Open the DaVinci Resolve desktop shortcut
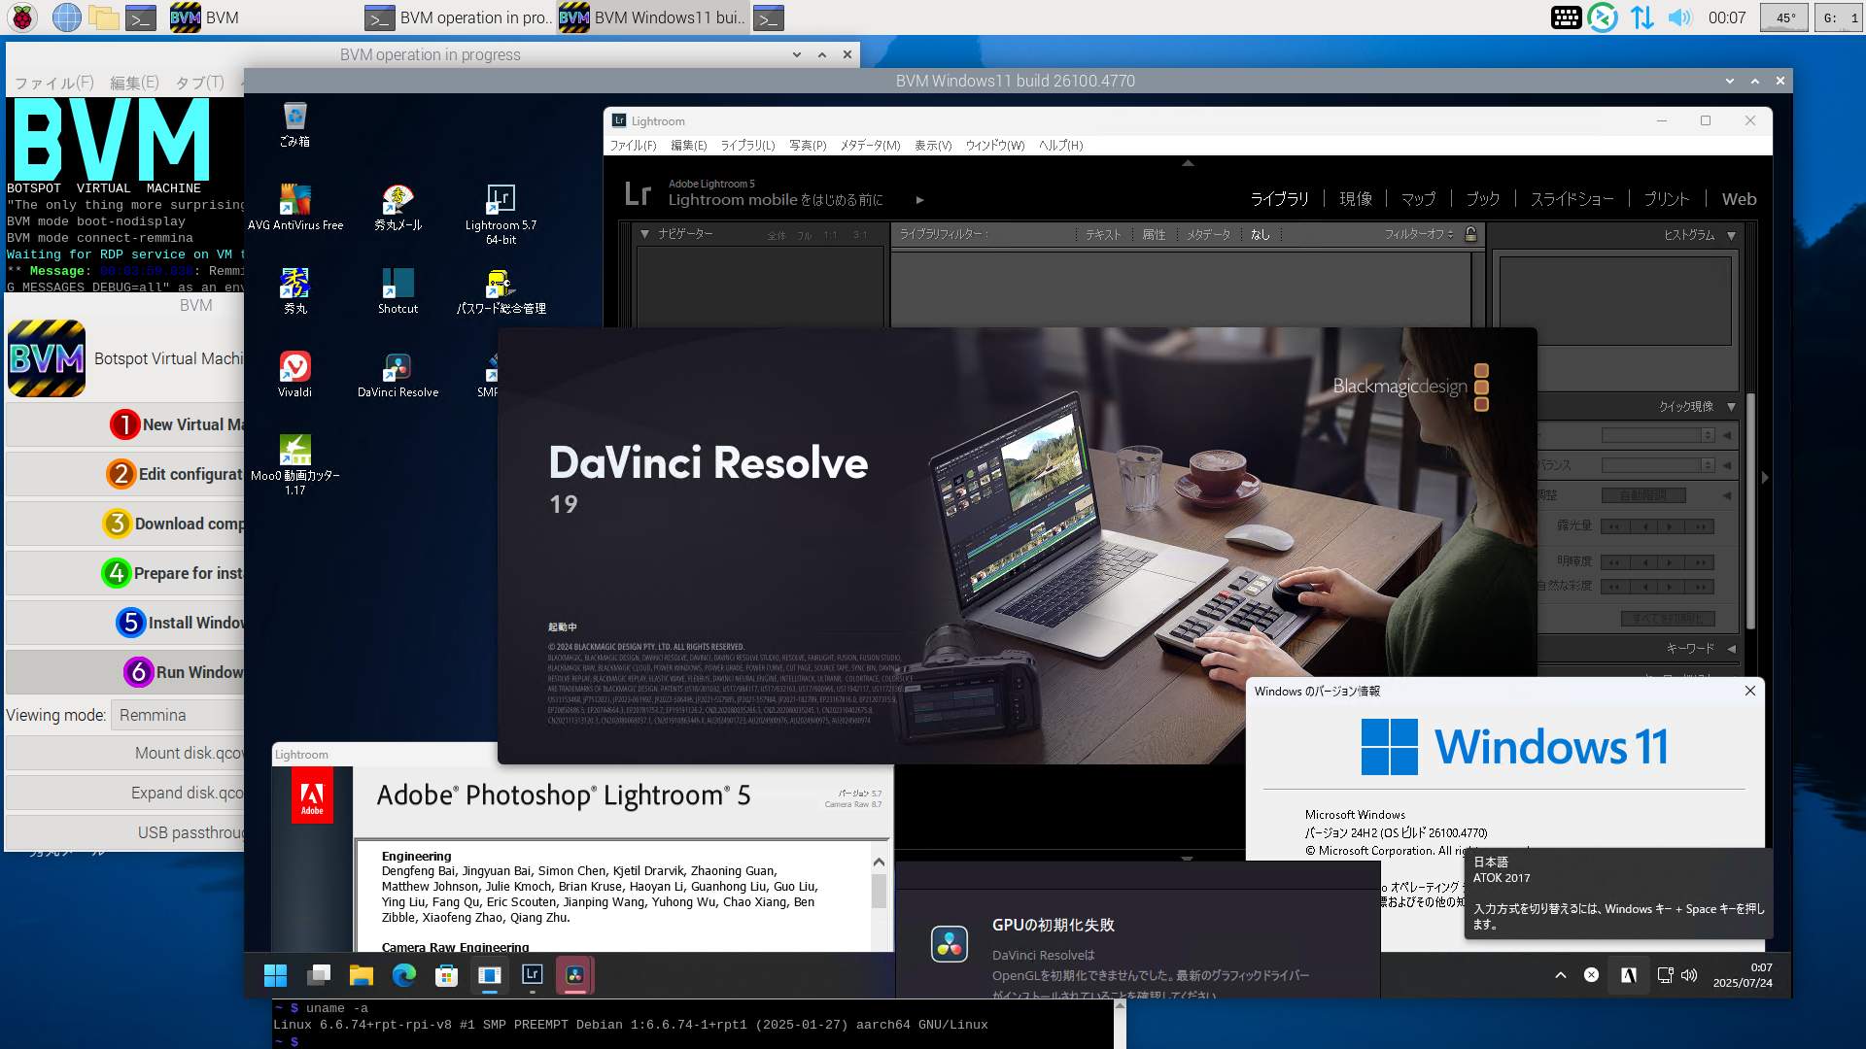This screenshot has height=1049, width=1866. [x=397, y=374]
